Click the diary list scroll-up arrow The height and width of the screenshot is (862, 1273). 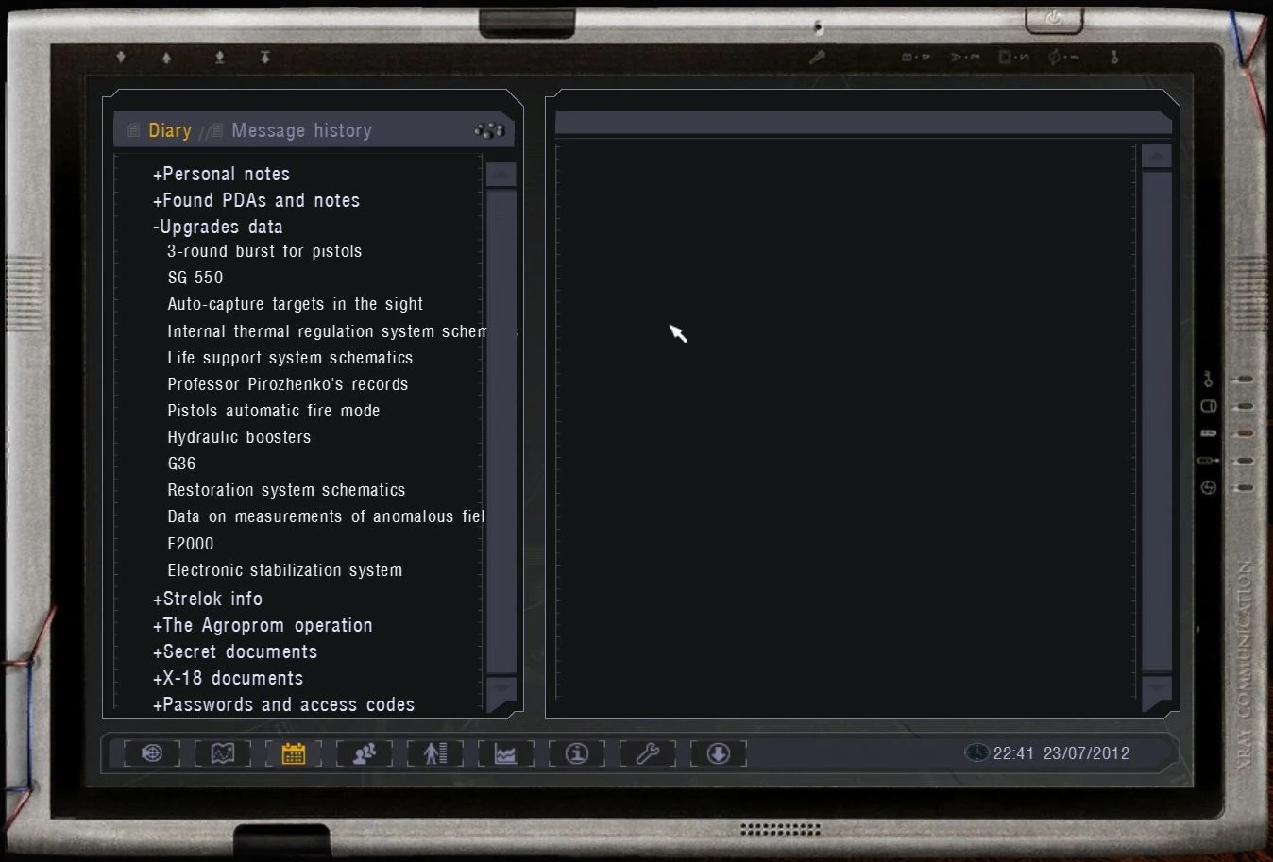501,174
